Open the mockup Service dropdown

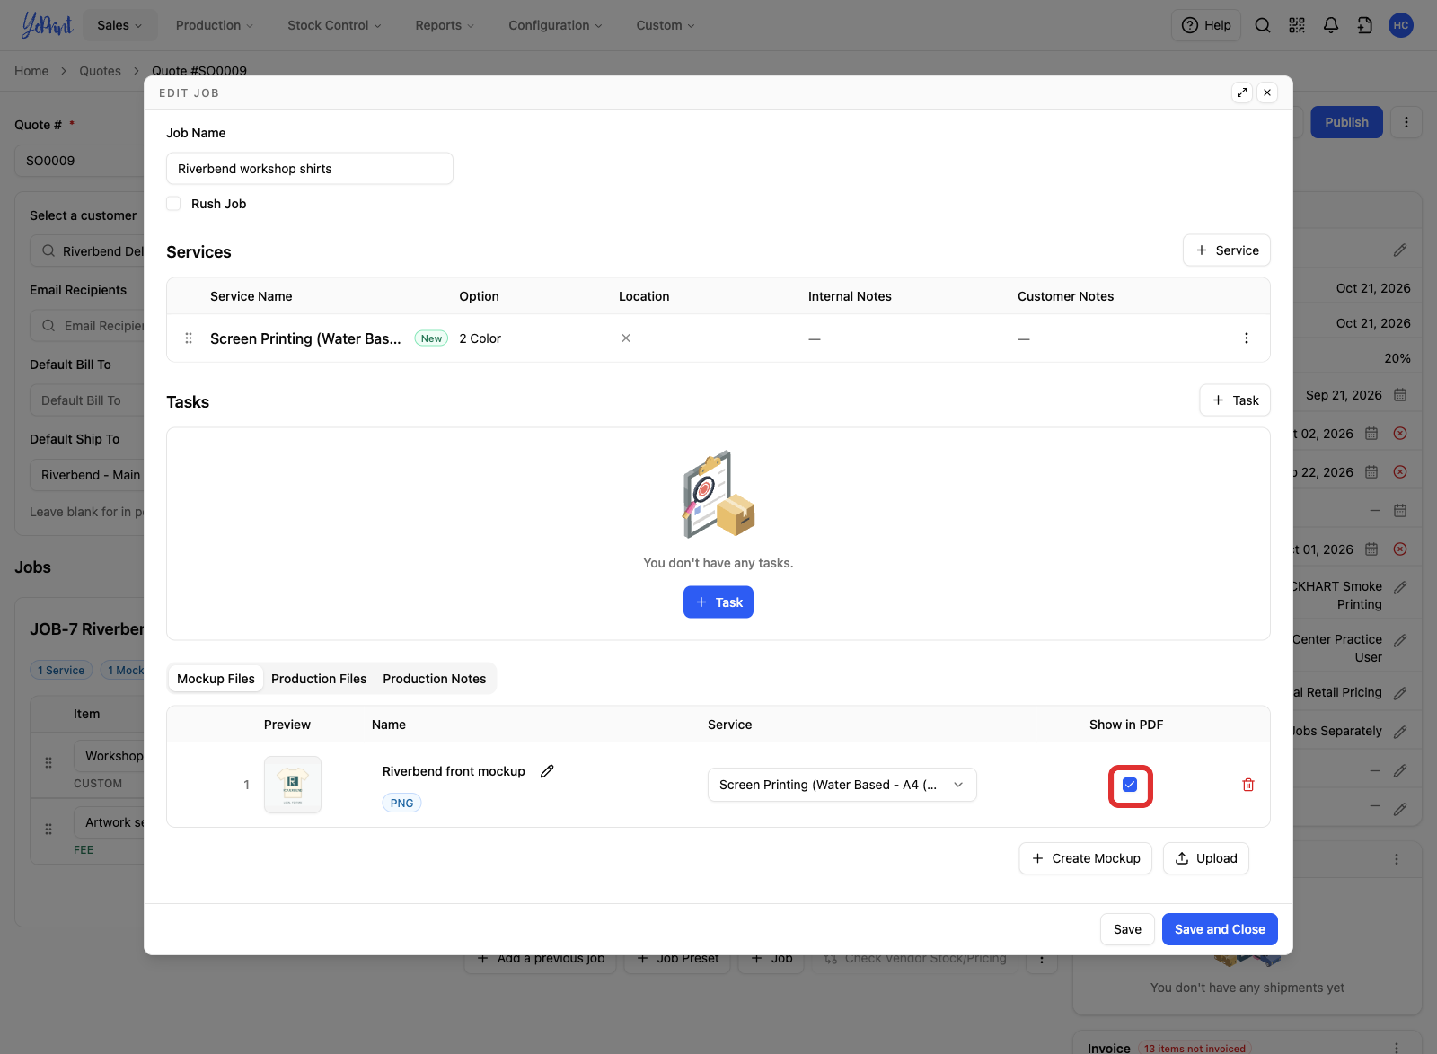[x=842, y=785]
